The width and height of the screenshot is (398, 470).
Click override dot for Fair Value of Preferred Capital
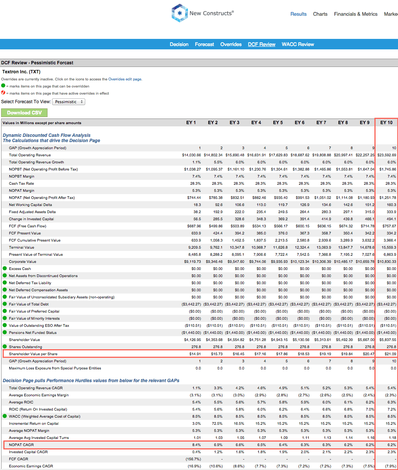click(4, 311)
